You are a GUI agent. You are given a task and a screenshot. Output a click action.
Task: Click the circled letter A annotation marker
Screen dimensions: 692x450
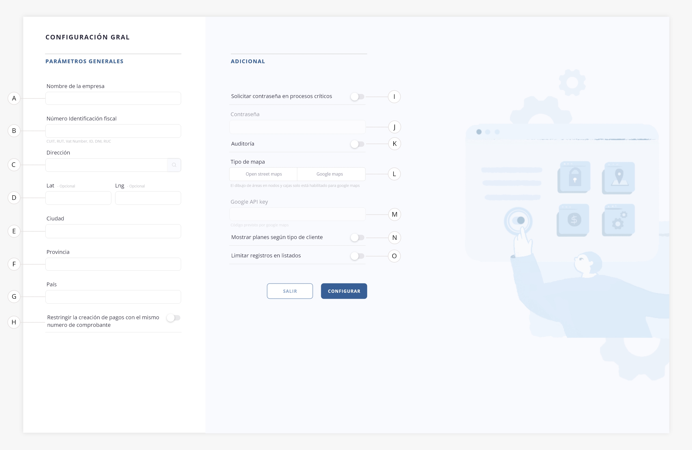[14, 99]
